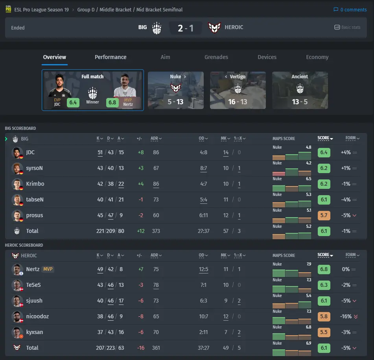Sort the BIG scoreboard by FORM
The height and width of the screenshot is (360, 374).
point(352,138)
